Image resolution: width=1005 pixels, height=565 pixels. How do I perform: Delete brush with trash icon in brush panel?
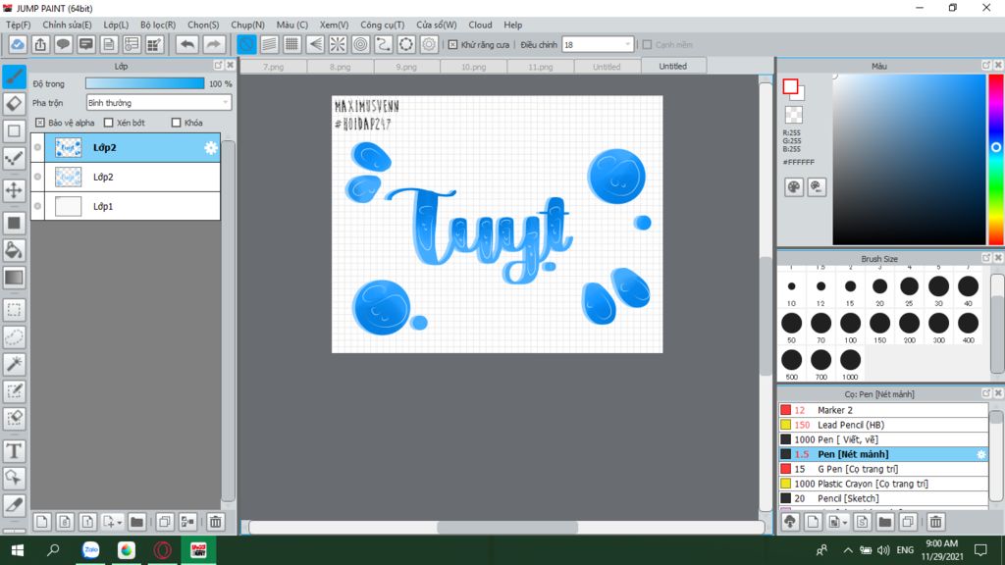point(935,522)
